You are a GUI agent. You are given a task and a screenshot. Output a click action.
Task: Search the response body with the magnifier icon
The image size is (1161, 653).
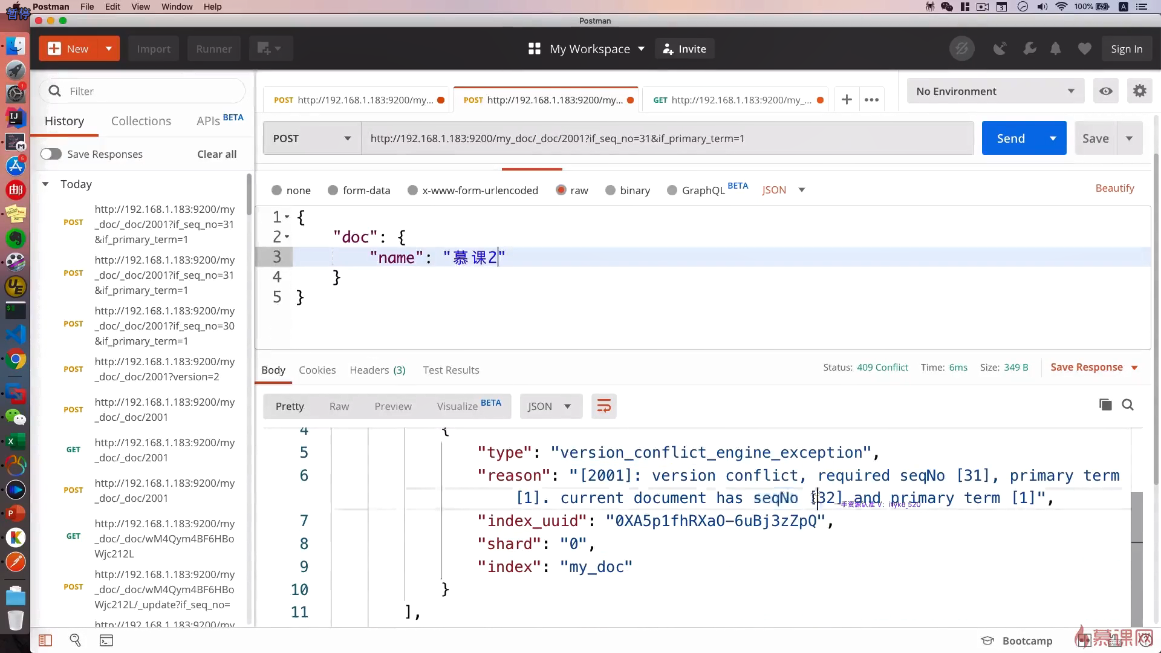[x=1128, y=405]
